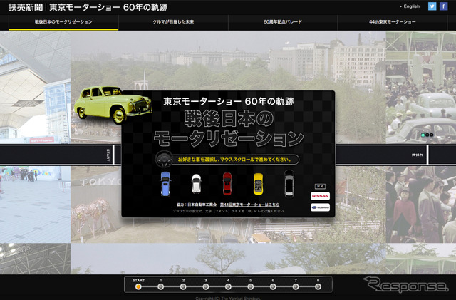The width and height of the screenshot is (456, 300).
Task: Open the Facebook share icon
Action: click(443, 6)
